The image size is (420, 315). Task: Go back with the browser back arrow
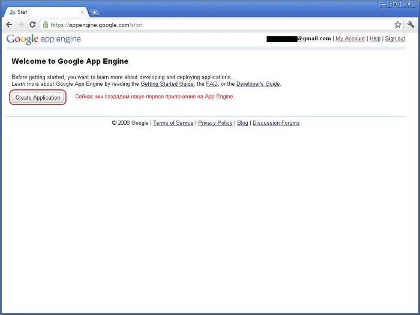coord(9,25)
